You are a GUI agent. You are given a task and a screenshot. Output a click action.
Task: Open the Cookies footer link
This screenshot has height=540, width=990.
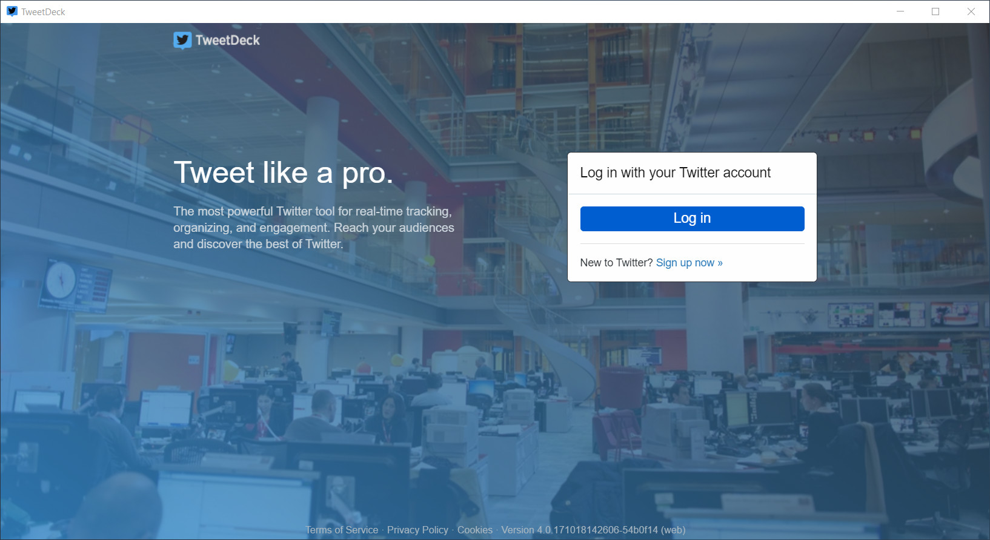tap(475, 530)
